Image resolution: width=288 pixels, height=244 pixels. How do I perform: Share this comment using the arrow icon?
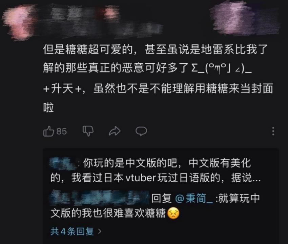(x=115, y=131)
